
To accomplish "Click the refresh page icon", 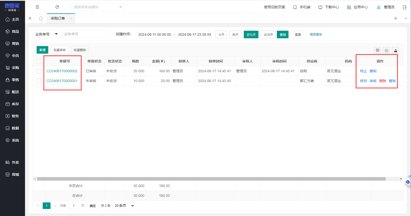I will coord(57,7).
